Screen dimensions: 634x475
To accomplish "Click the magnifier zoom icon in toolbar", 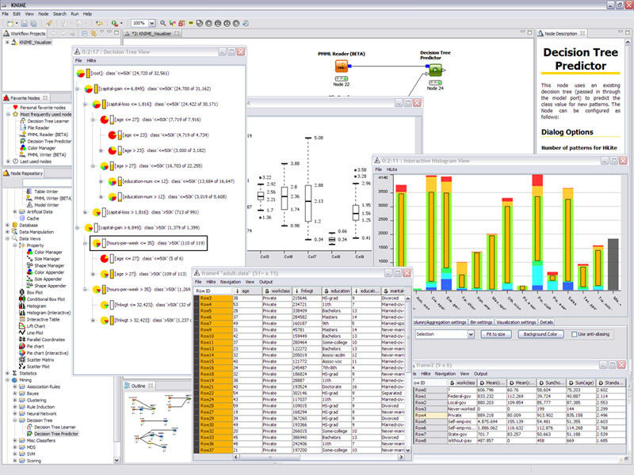I will click(163, 24).
